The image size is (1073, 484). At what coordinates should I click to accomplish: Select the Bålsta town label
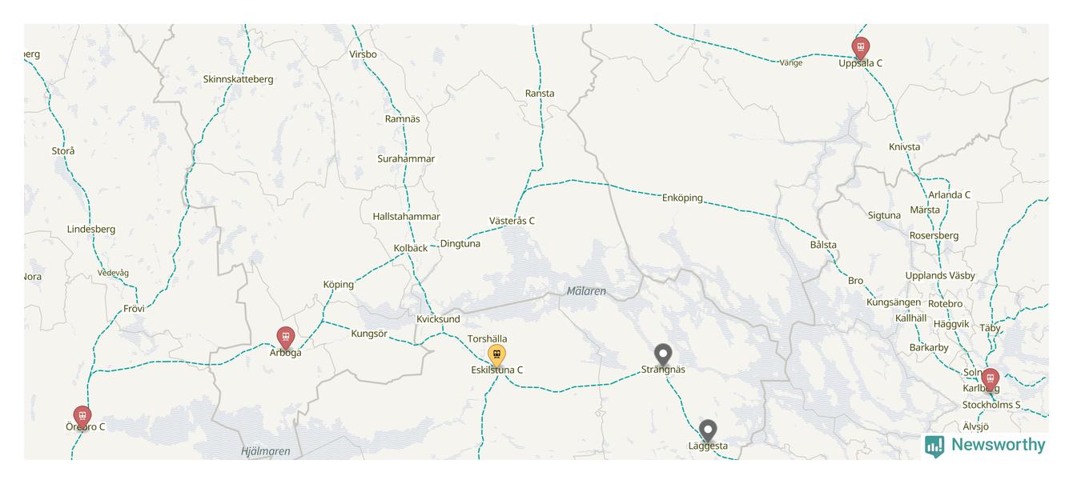click(x=823, y=245)
